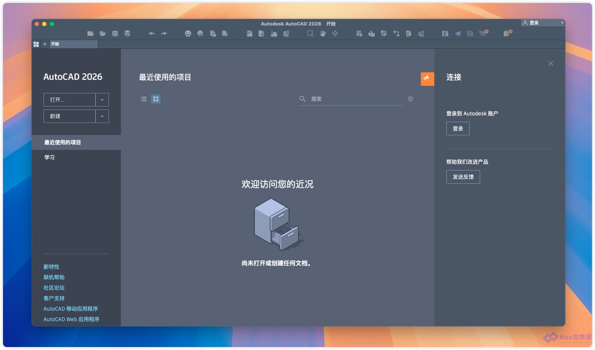Click the 帮助我们改进产品 text

467,162
